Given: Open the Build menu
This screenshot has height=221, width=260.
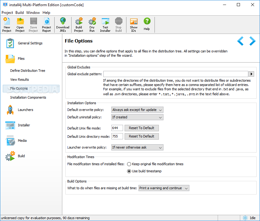Looking at the screenshot, I should click(19, 13).
